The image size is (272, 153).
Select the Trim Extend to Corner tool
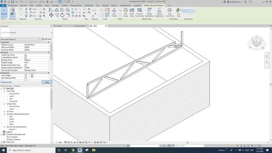[x=68, y=15]
